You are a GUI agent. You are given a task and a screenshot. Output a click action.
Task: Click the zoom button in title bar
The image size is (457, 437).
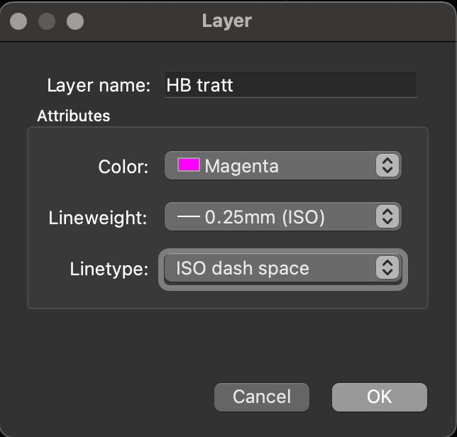75,21
